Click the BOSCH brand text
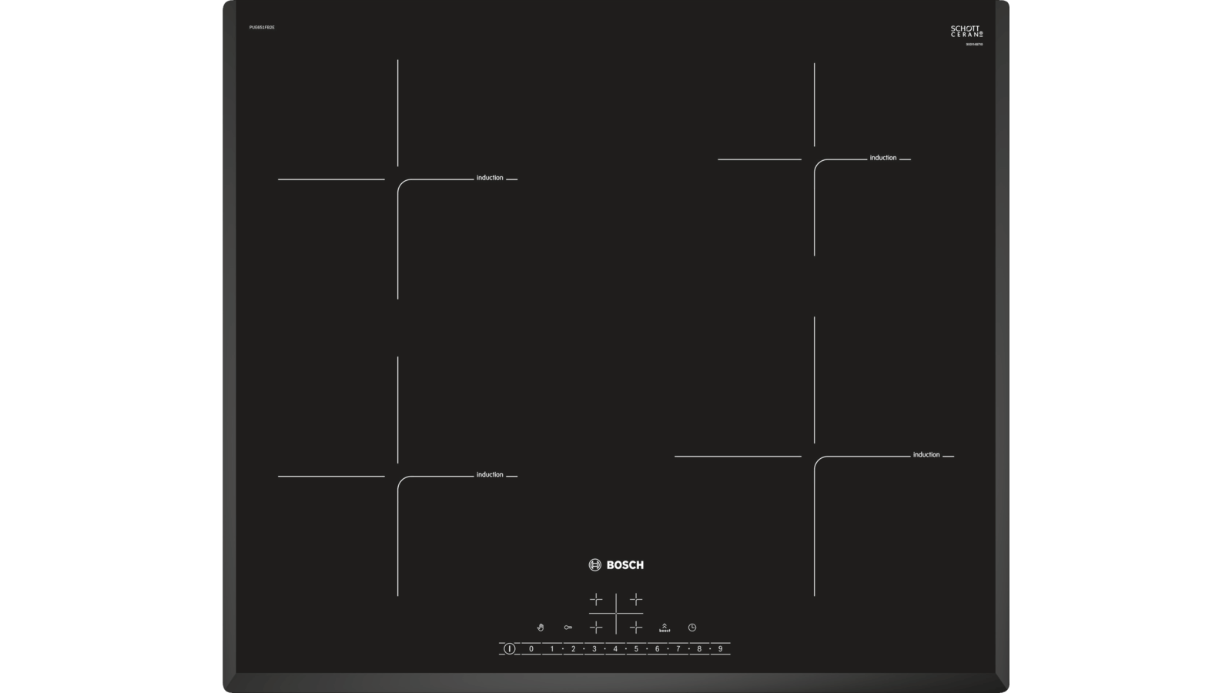The height and width of the screenshot is (693, 1232). coord(625,565)
